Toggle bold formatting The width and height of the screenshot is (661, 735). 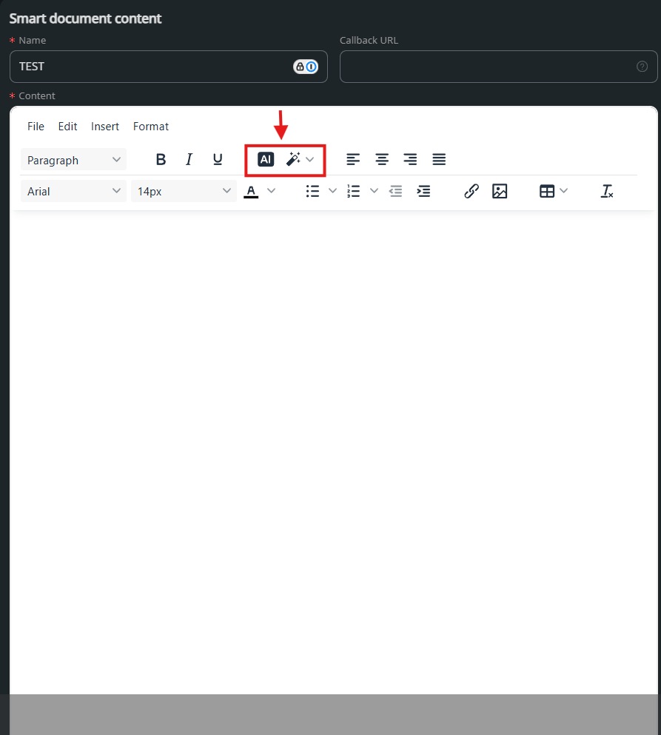coord(161,159)
